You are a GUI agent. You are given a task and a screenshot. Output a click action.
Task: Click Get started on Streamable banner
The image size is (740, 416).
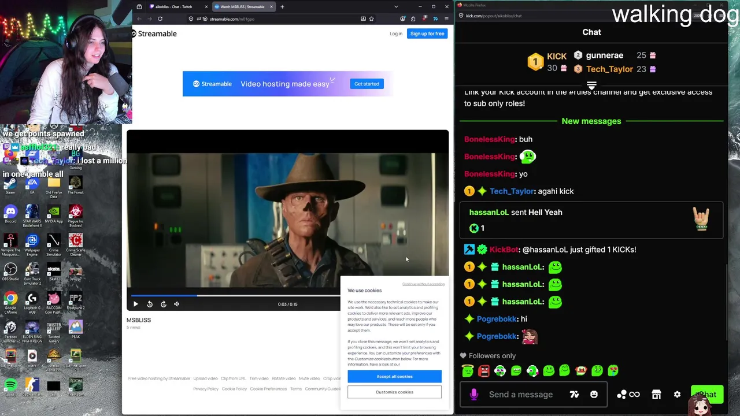click(x=367, y=84)
